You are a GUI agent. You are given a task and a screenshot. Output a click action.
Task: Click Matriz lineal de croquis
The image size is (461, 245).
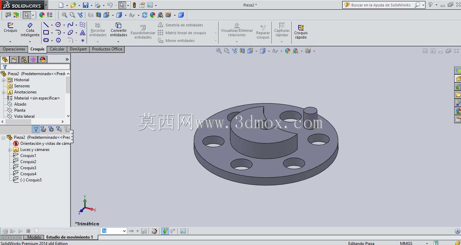[182, 33]
